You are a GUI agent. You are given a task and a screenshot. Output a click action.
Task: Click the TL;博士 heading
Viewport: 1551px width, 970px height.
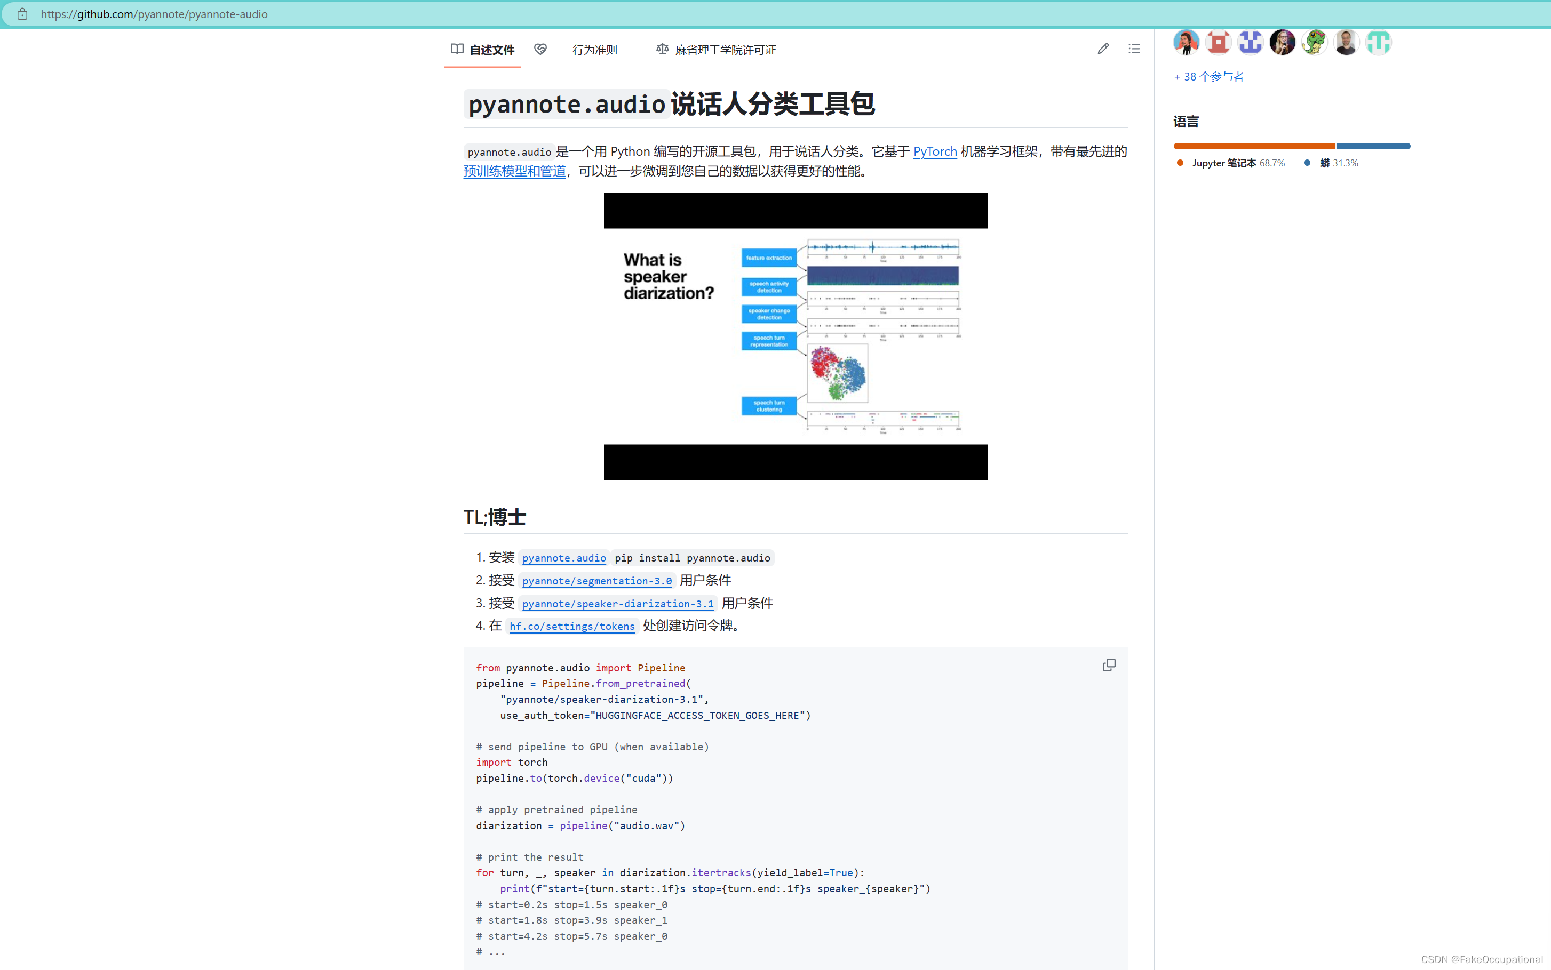tap(495, 517)
